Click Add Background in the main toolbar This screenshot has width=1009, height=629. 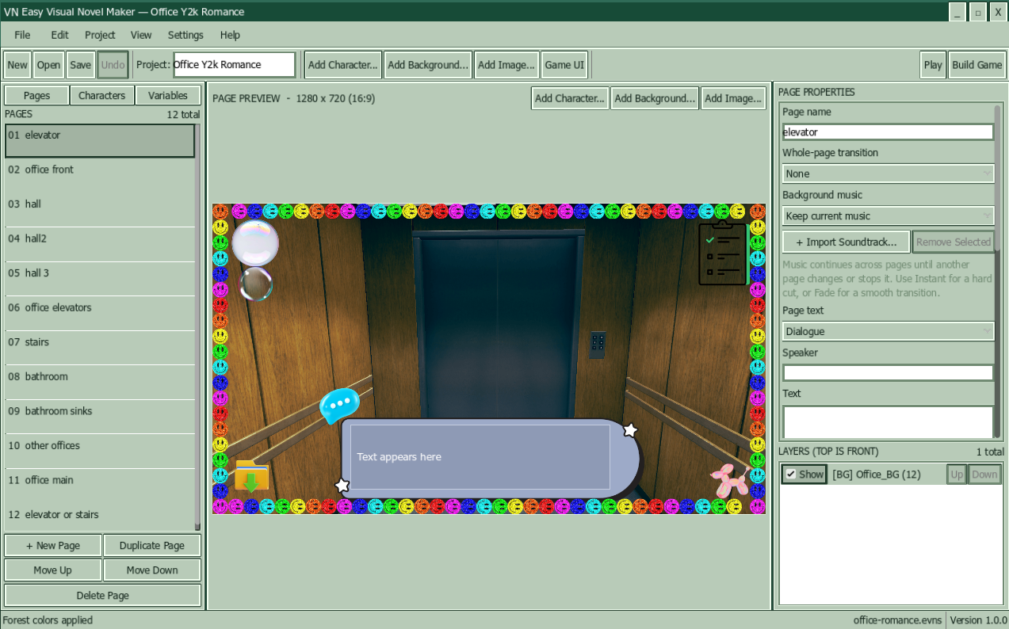pos(428,65)
